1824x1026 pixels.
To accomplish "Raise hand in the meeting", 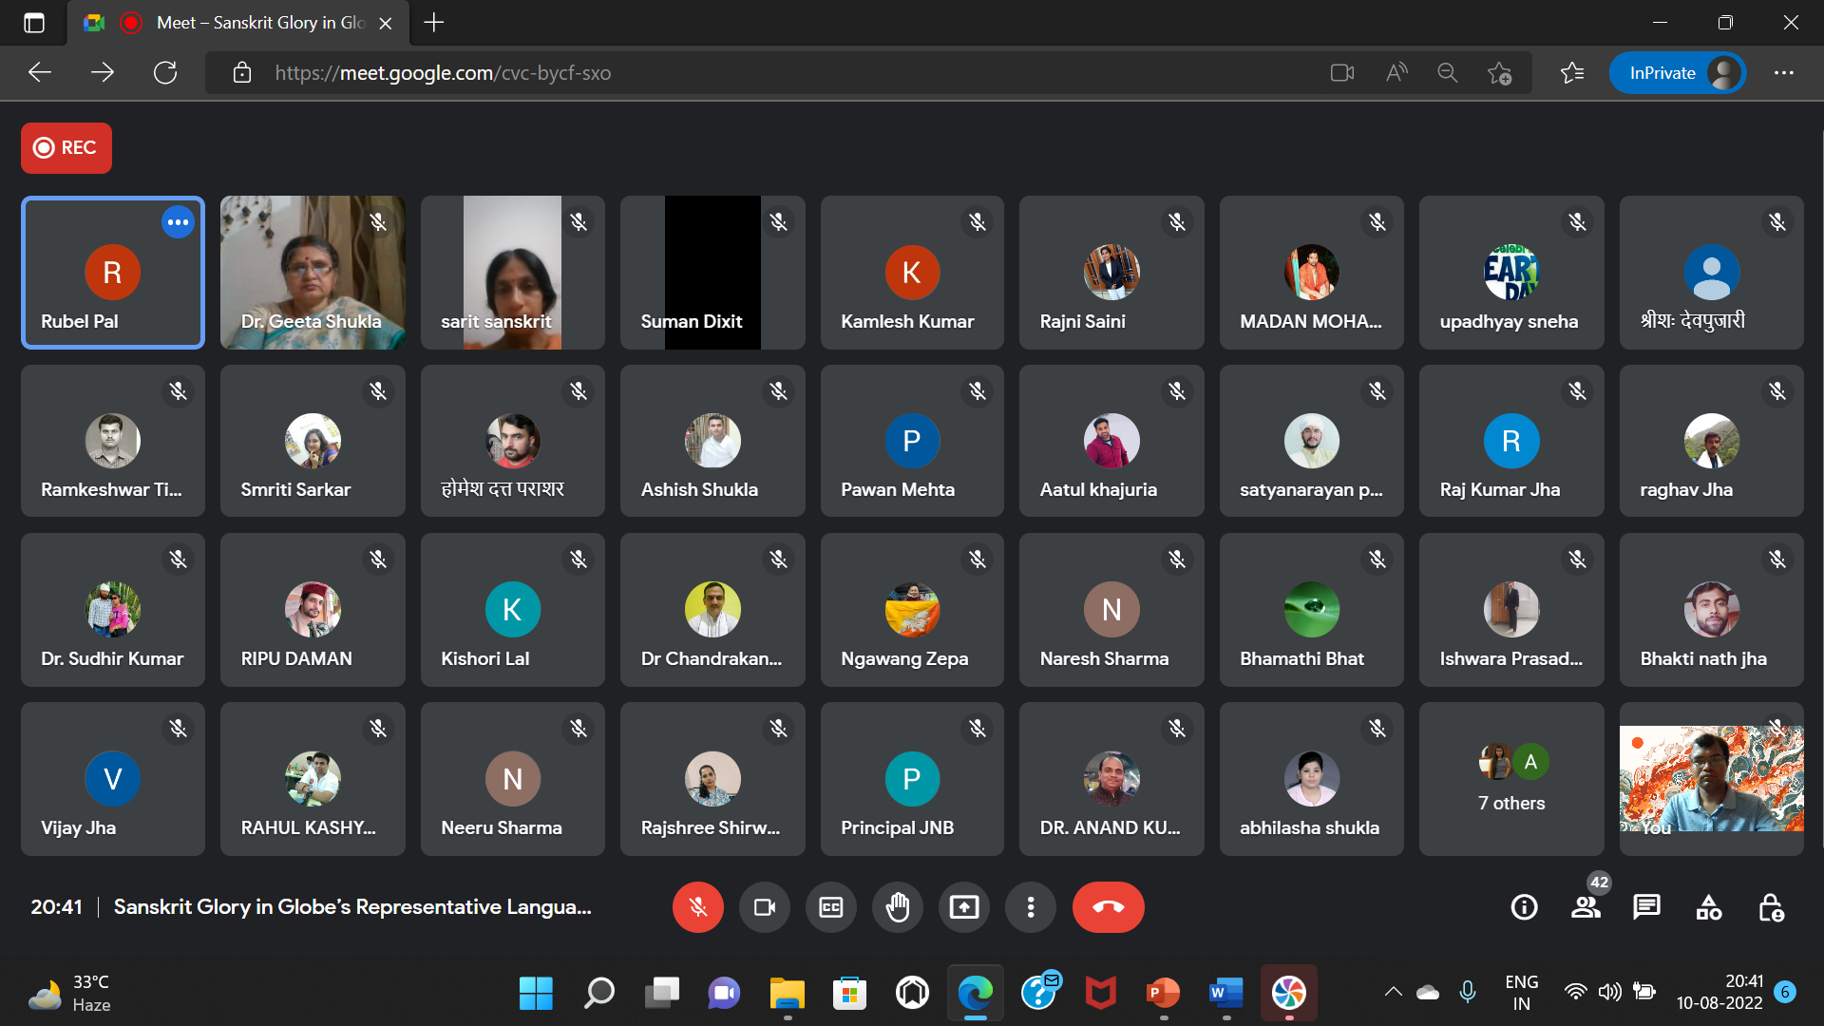I will point(897,907).
